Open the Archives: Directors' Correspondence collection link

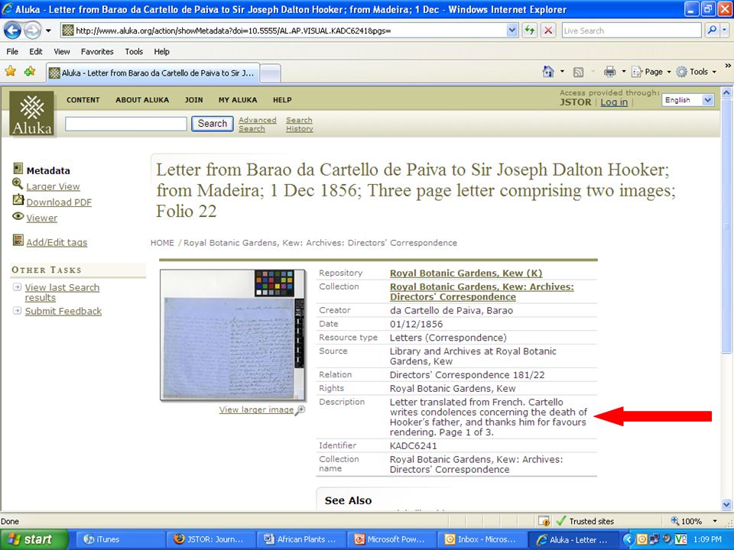click(482, 292)
